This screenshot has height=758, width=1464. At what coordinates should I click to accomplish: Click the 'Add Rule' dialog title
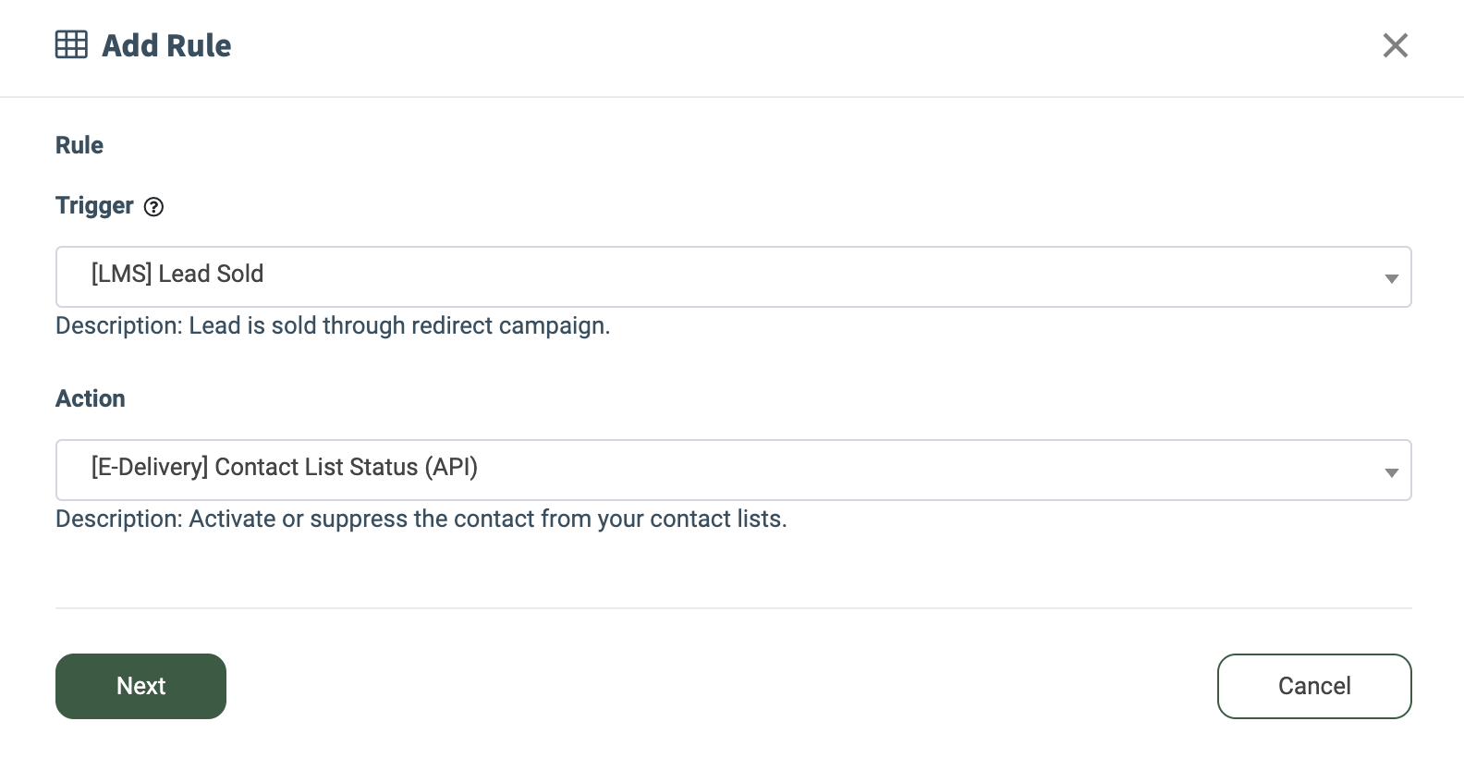[166, 45]
